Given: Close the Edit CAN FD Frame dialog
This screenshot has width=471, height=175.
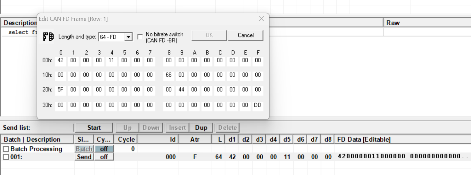Looking at the screenshot, I should [261, 19].
